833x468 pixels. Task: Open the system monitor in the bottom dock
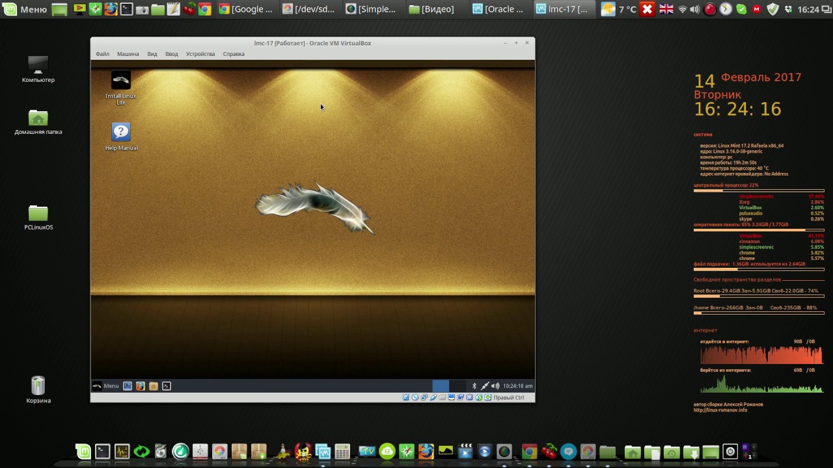(x=122, y=451)
